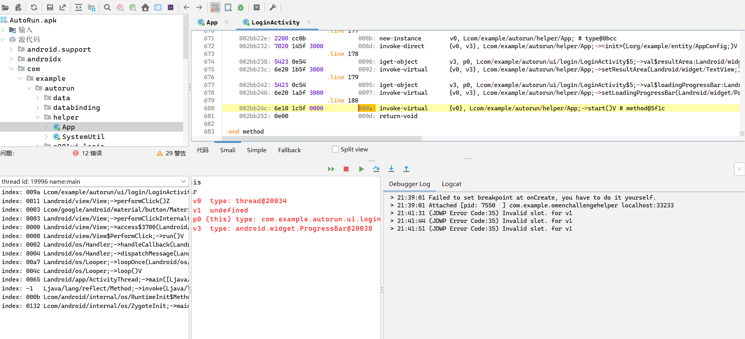This screenshot has width=745, height=339.
Task: Select the Simple view tab
Action: 257,150
